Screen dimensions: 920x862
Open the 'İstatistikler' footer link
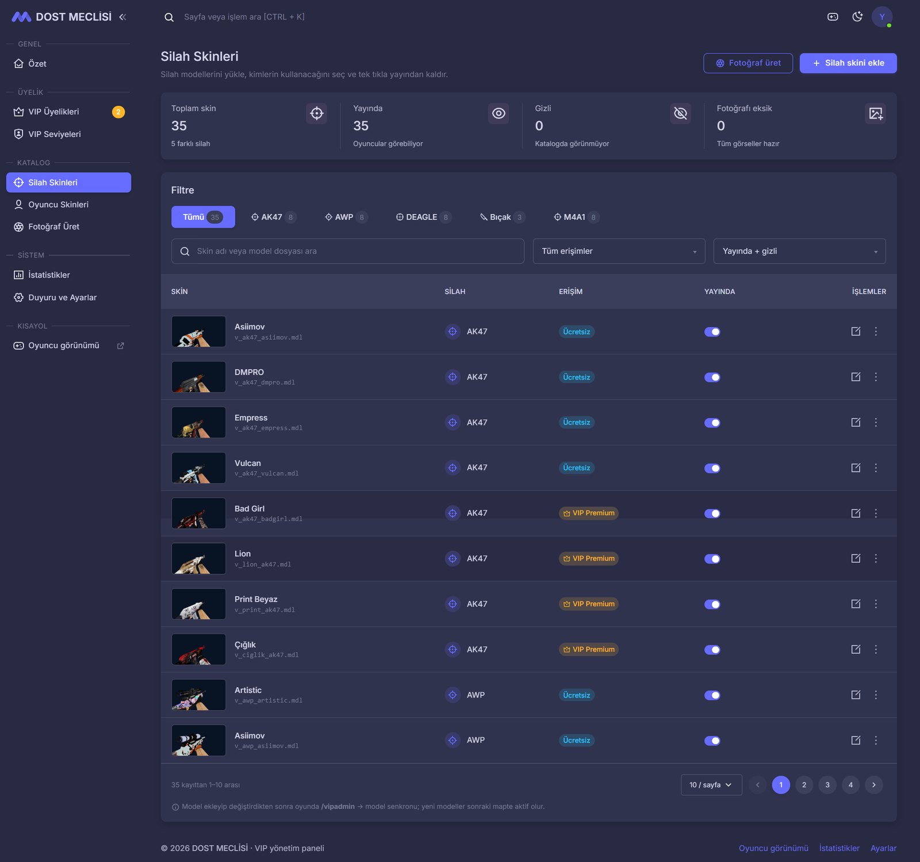click(x=839, y=848)
